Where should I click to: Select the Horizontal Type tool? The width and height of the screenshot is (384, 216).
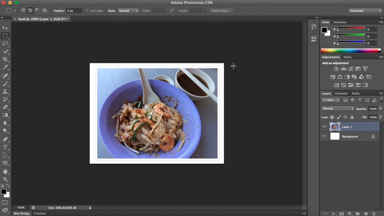[x=5, y=147]
